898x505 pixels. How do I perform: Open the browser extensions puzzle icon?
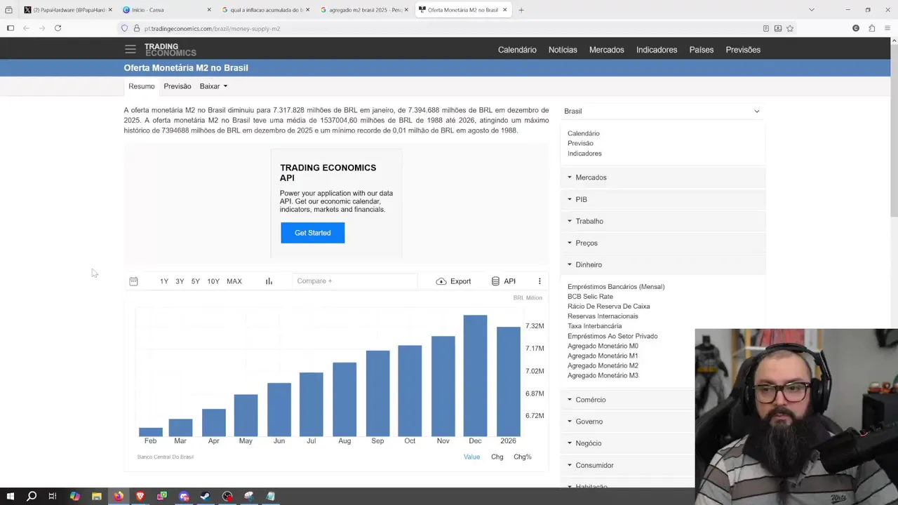(871, 28)
